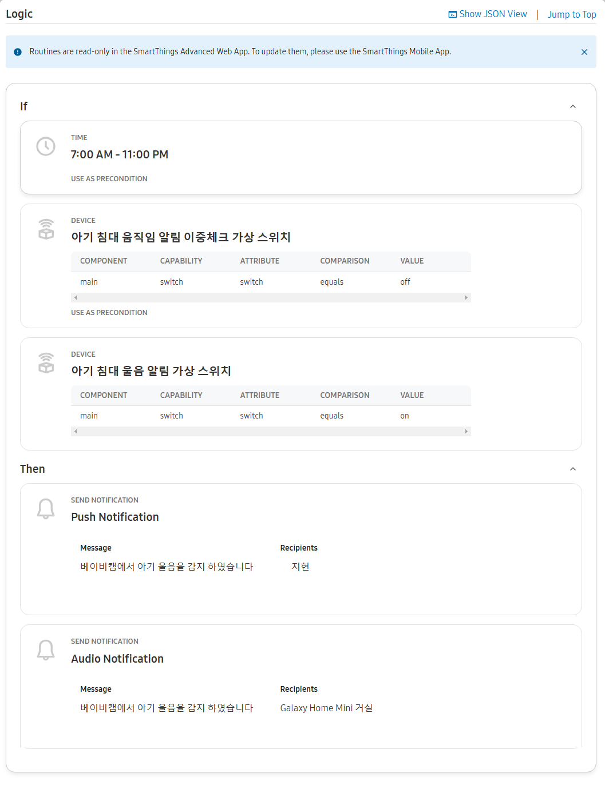The image size is (605, 797).
Task: Click left scroll arrow in 움직임 device table
Action: pos(76,297)
